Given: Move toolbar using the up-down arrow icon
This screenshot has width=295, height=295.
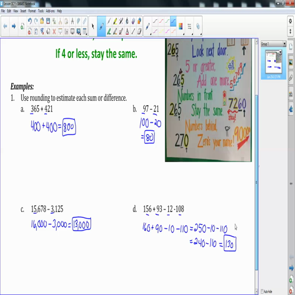Looking at the screenshot, I should point(290,31).
